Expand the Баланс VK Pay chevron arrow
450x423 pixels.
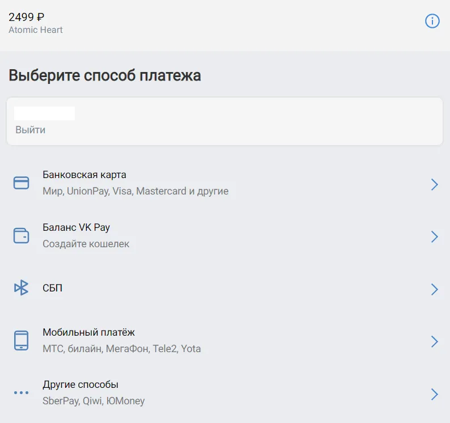(435, 236)
